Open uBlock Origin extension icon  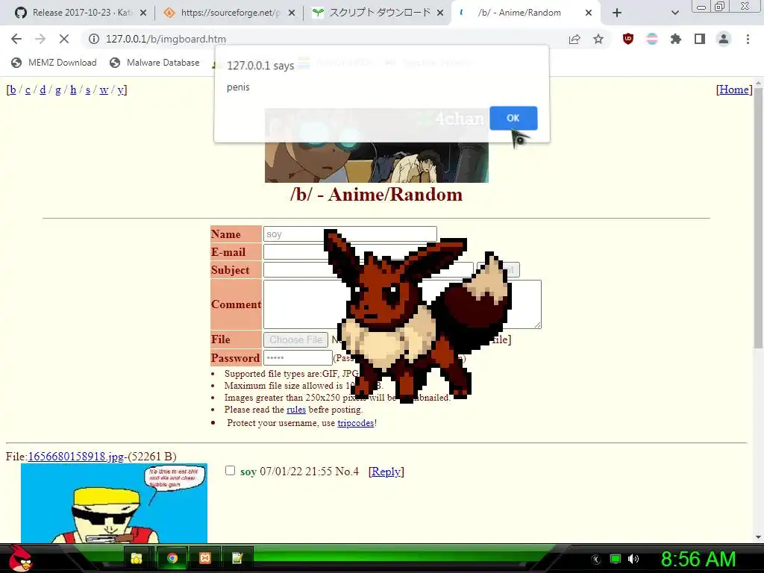click(x=628, y=39)
